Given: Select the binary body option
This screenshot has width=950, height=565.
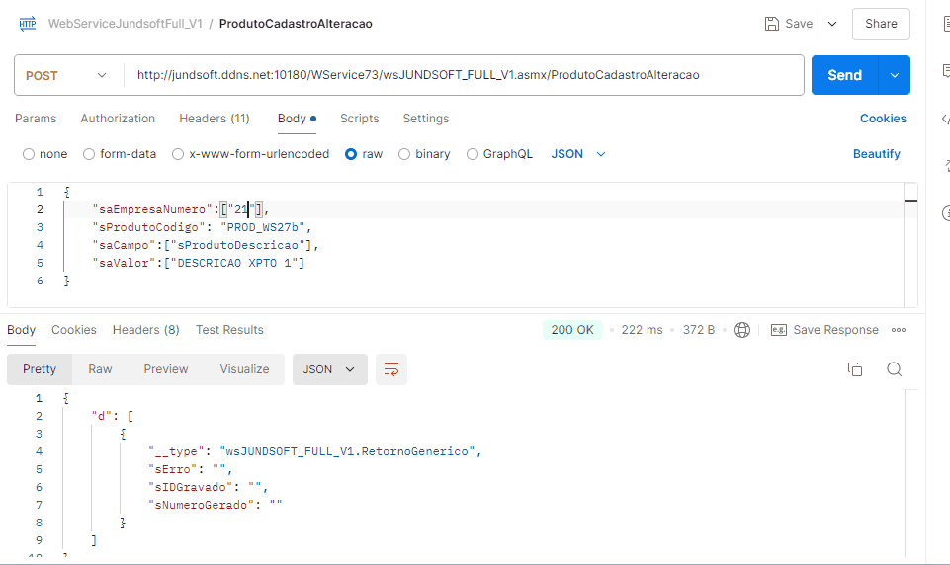Looking at the screenshot, I should pyautogui.click(x=404, y=154).
